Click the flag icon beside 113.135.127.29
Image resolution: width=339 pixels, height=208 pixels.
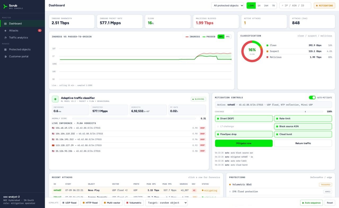pyautogui.click(x=53, y=145)
